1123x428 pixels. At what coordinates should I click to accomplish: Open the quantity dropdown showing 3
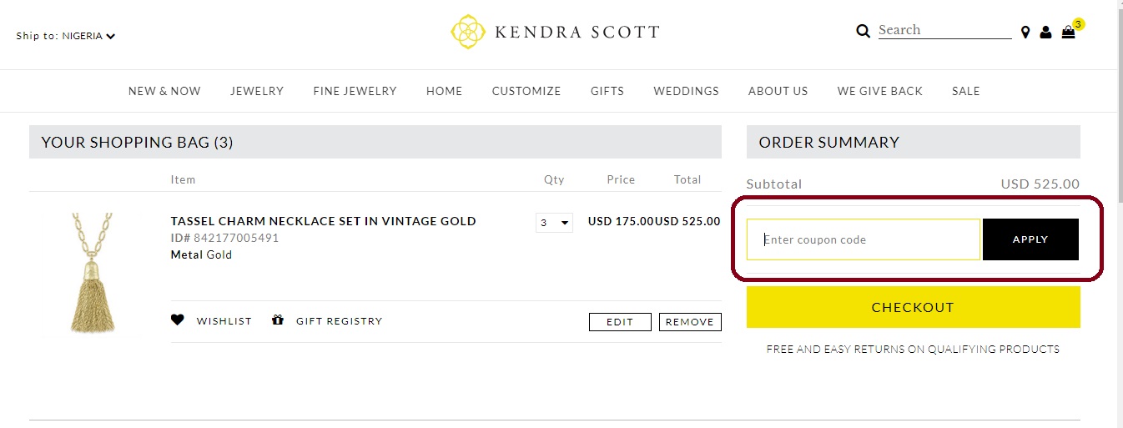click(x=554, y=223)
